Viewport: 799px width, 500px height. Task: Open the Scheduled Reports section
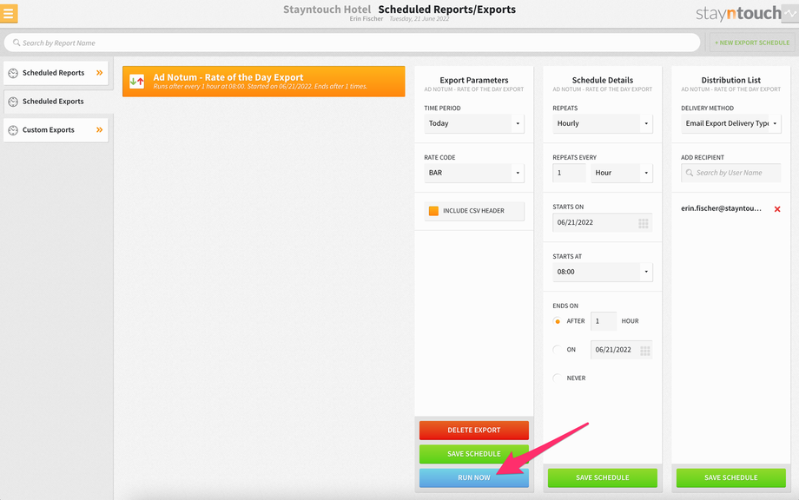tap(56, 73)
